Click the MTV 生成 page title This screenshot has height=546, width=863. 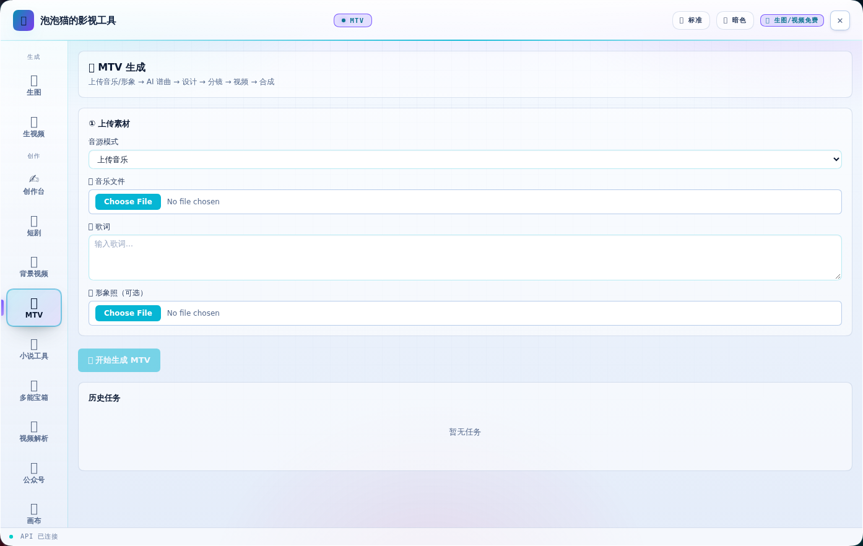[117, 67]
